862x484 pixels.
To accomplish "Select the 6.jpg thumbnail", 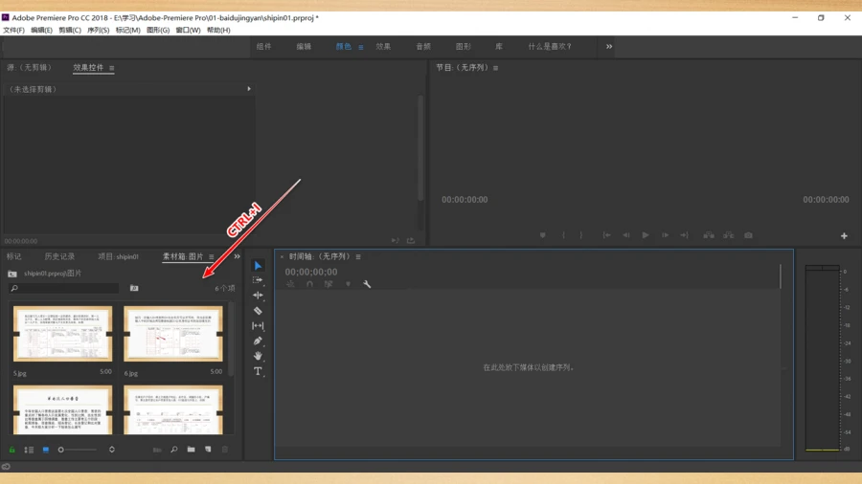I will click(173, 334).
